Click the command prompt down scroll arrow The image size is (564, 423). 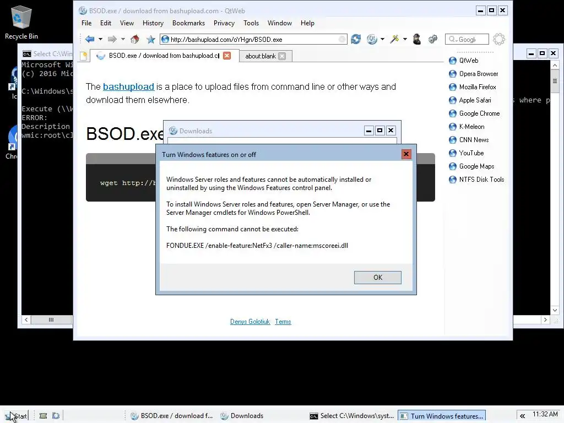pyautogui.click(x=555, y=310)
